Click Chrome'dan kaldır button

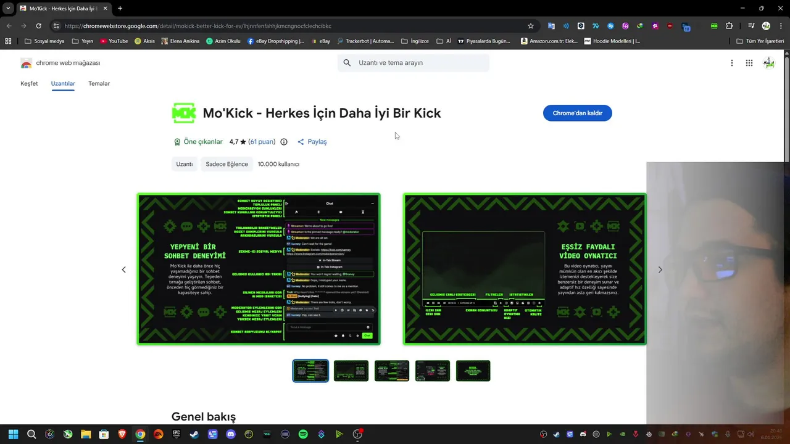[x=578, y=113]
